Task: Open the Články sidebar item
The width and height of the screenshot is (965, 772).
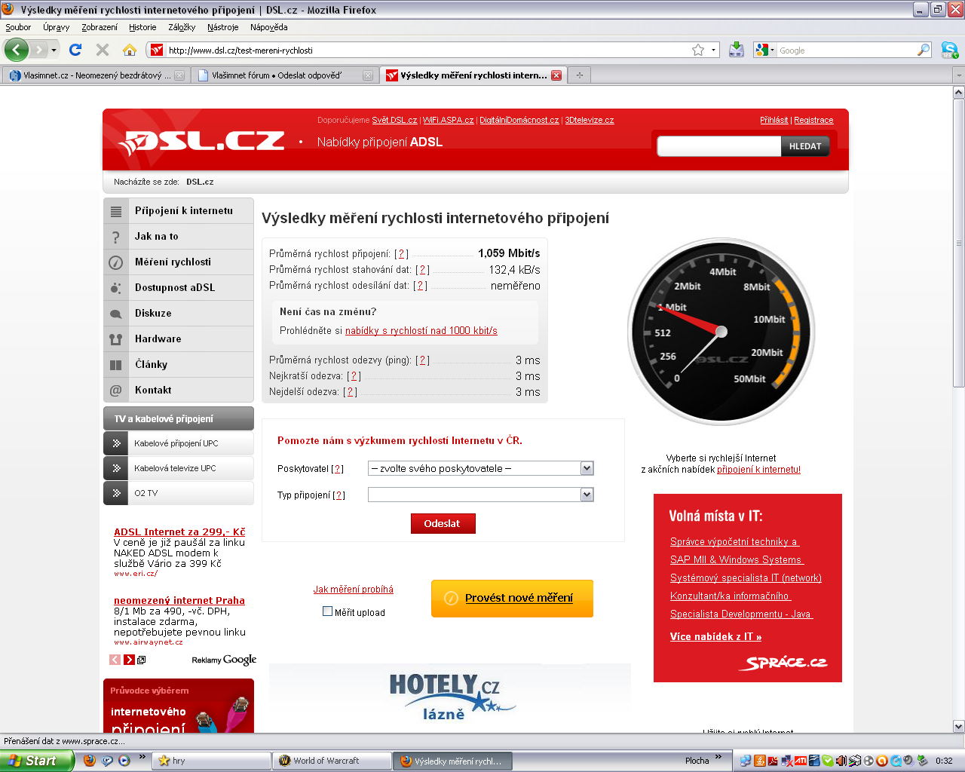Action: 179,365
